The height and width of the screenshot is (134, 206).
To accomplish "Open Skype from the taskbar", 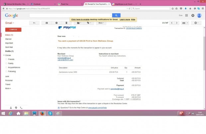I will tap(50, 113).
